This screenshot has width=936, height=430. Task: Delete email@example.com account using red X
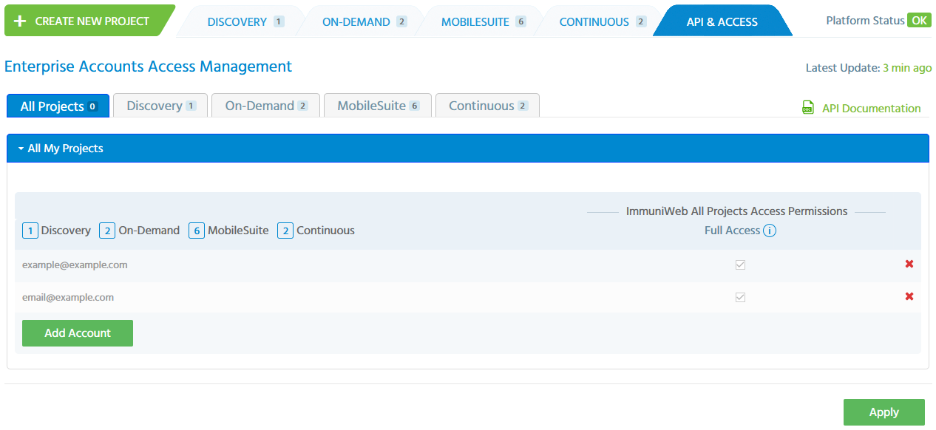(x=909, y=296)
